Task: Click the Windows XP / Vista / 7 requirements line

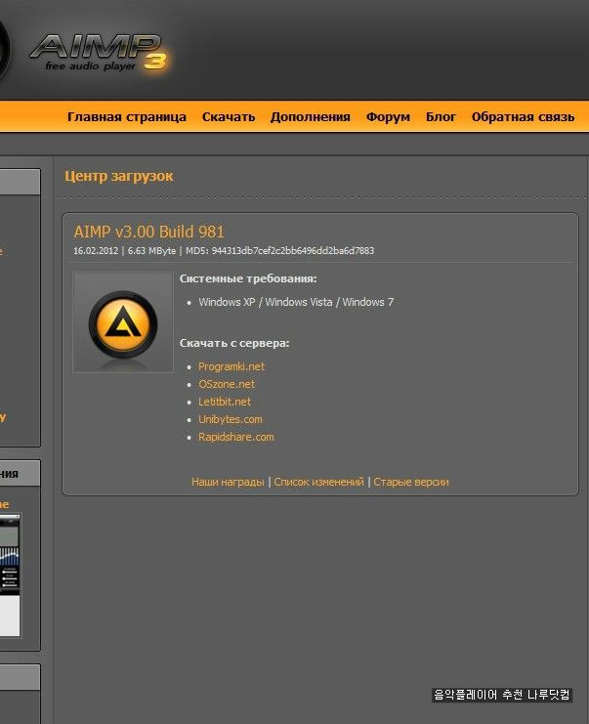Action: 296,302
